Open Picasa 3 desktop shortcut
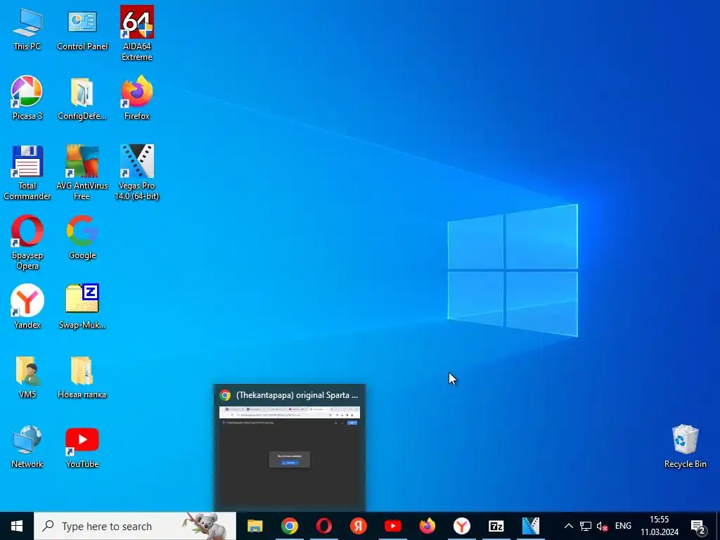The image size is (720, 540). tap(27, 98)
